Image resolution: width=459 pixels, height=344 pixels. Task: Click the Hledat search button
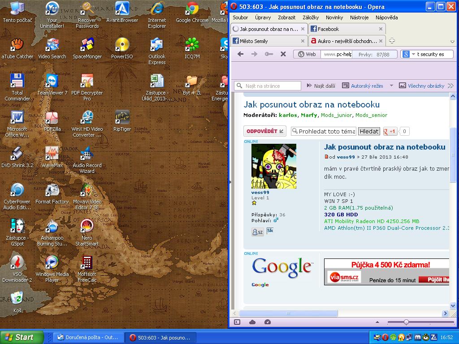pyautogui.click(x=369, y=131)
